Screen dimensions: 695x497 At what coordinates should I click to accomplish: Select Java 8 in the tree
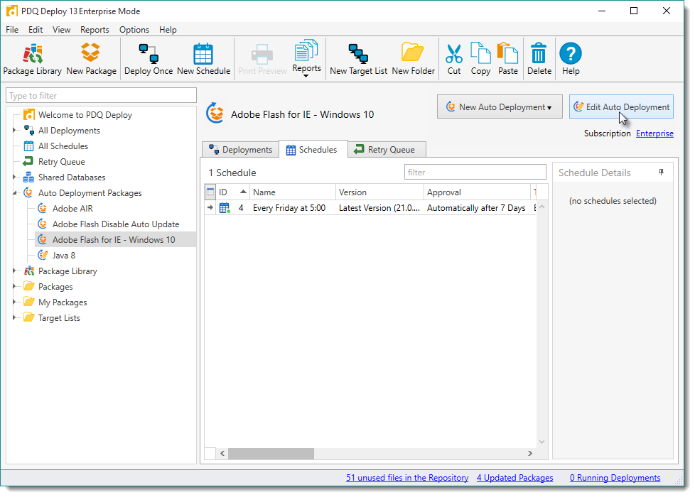tap(63, 256)
